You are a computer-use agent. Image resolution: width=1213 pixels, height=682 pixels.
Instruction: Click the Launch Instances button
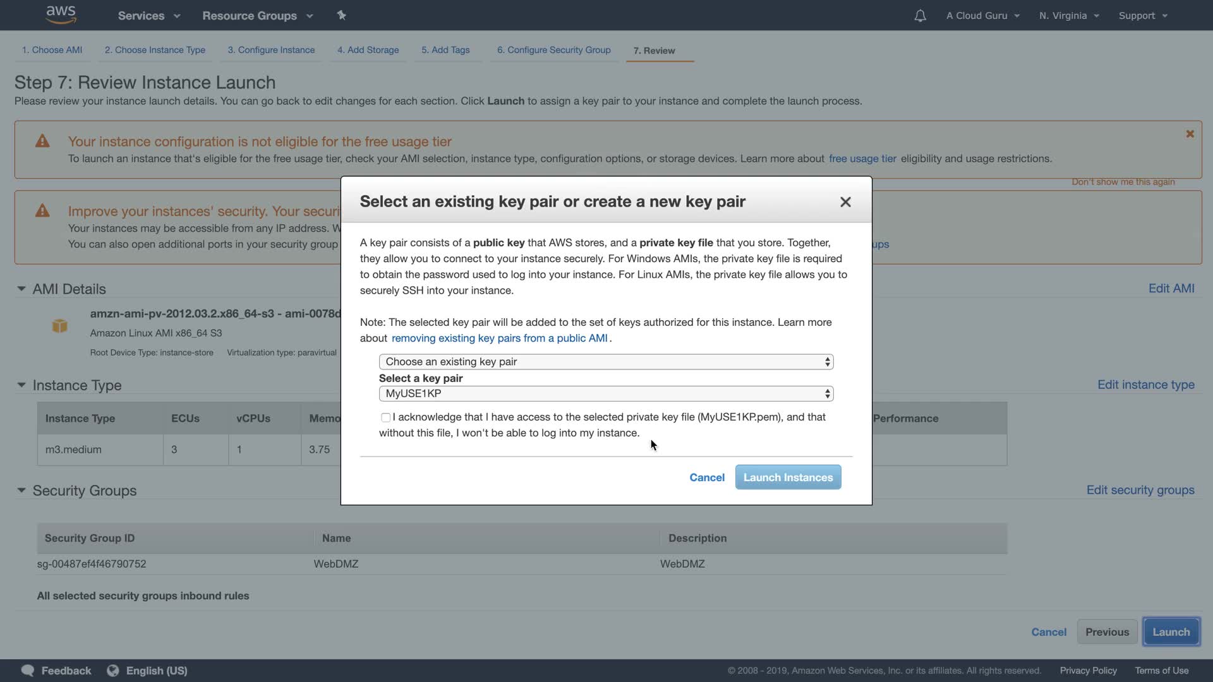pyautogui.click(x=788, y=477)
